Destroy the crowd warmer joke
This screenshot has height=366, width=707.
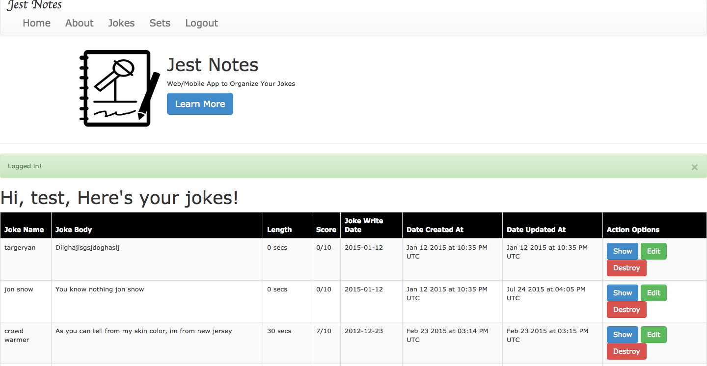click(x=626, y=351)
